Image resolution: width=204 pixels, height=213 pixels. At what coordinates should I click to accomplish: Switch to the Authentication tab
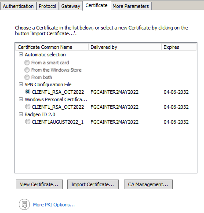pos(18,6)
